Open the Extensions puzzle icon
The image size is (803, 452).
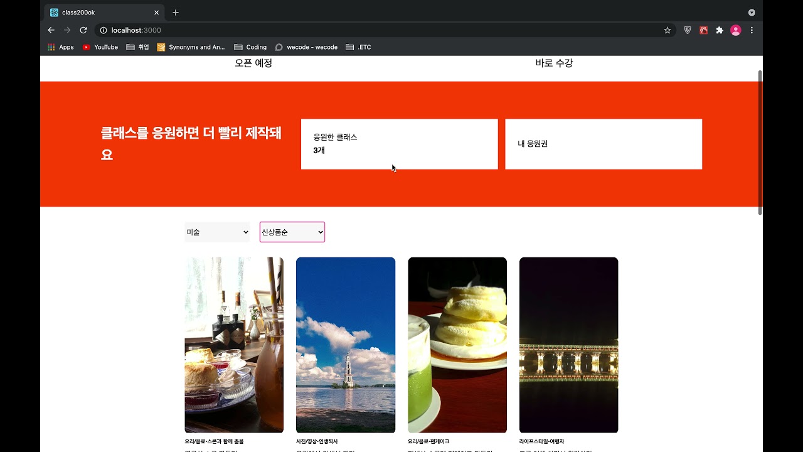(720, 30)
